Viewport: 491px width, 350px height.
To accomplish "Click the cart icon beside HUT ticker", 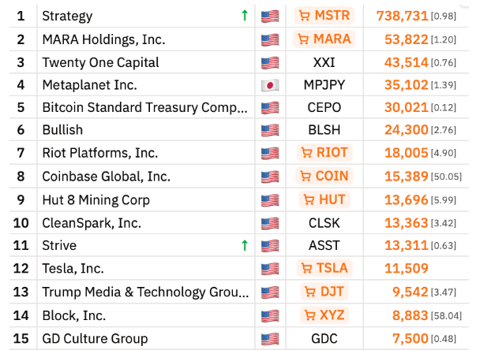I will (309, 200).
